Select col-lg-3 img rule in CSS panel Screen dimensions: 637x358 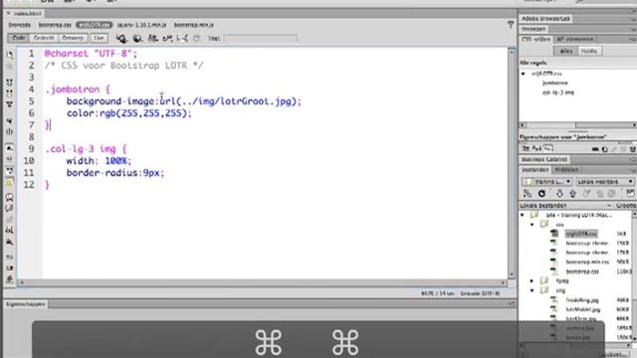[x=557, y=92]
